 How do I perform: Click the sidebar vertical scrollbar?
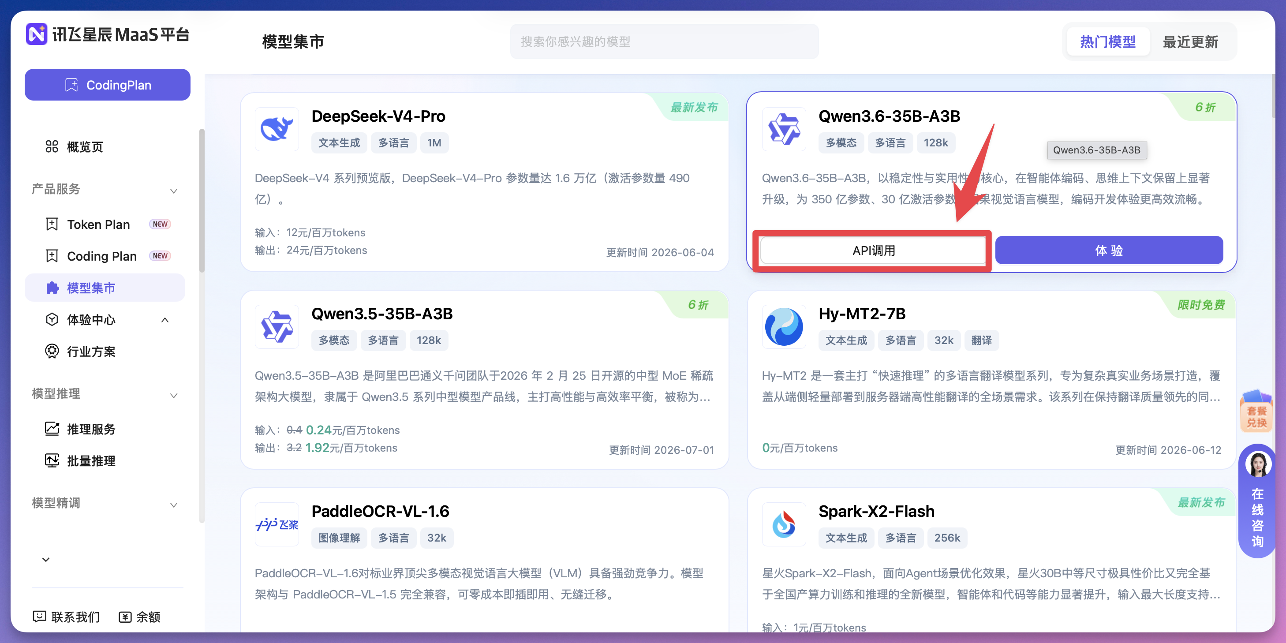point(202,200)
